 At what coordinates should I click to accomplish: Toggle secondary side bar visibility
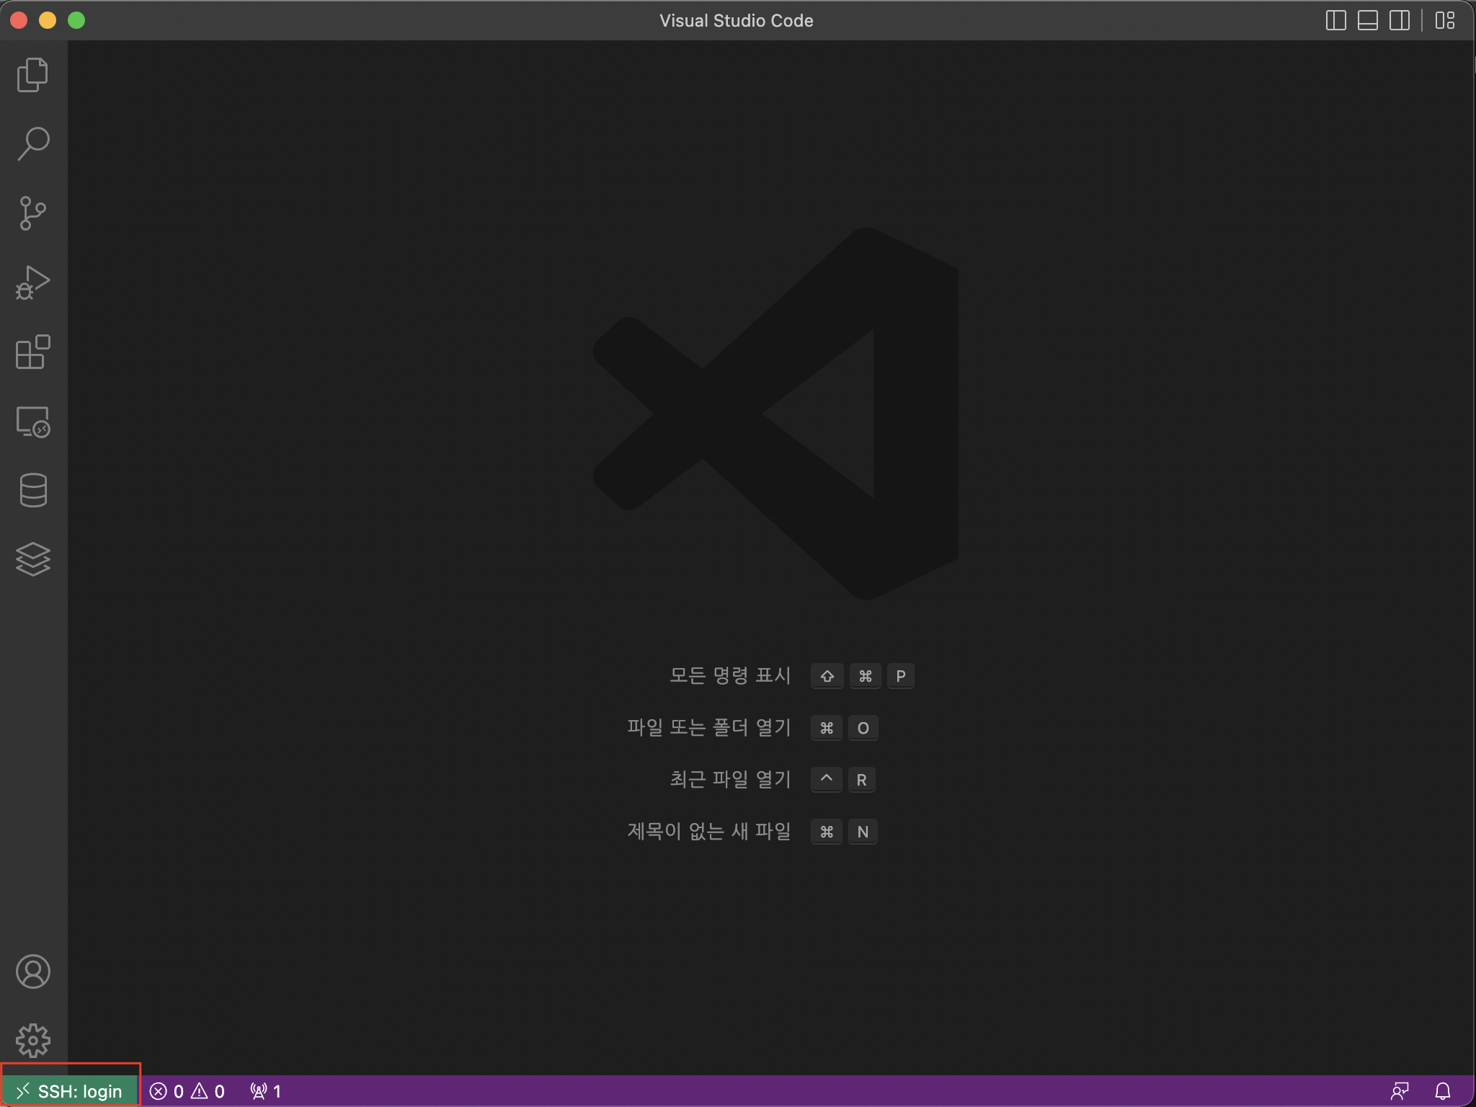[1399, 20]
